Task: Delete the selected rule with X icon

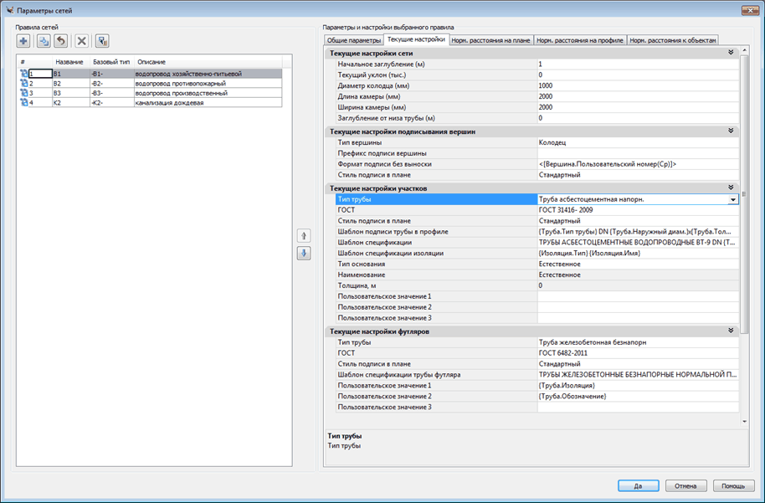Action: coord(81,40)
